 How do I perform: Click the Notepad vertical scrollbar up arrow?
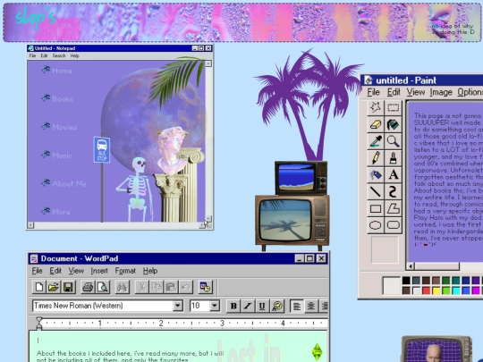(208, 63)
